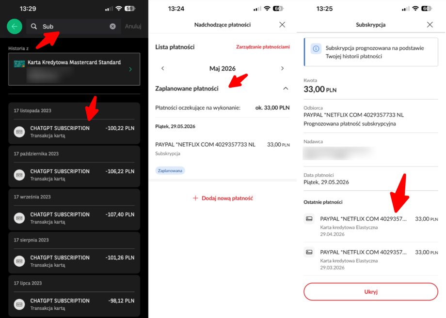This screenshot has width=446, height=318.
Task: Open the ChatGPT transaction for -101,26 PLN
Action: (x=74, y=261)
